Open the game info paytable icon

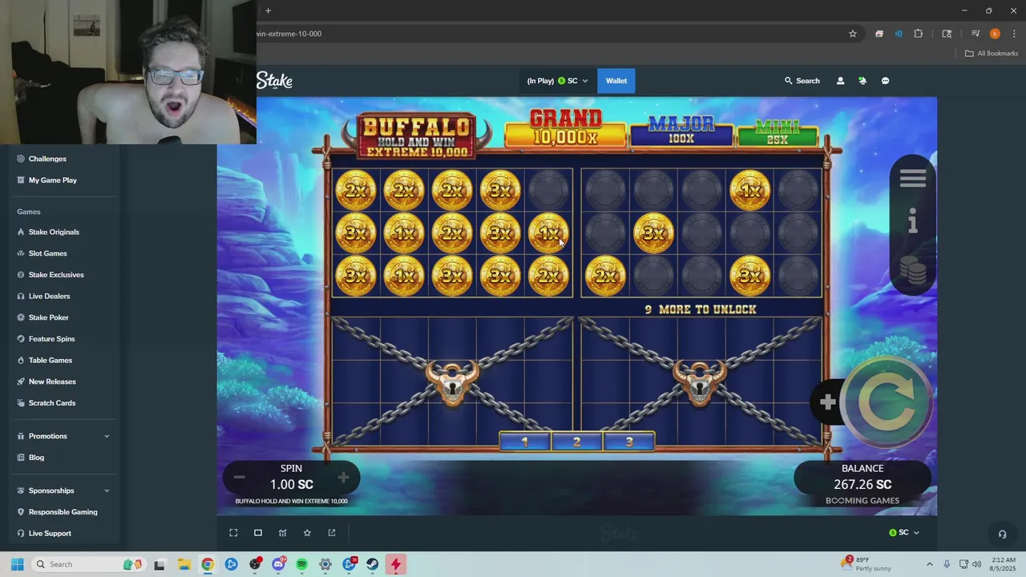coord(912,221)
